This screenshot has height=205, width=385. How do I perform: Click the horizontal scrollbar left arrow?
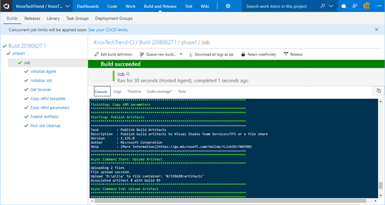(x=92, y=201)
